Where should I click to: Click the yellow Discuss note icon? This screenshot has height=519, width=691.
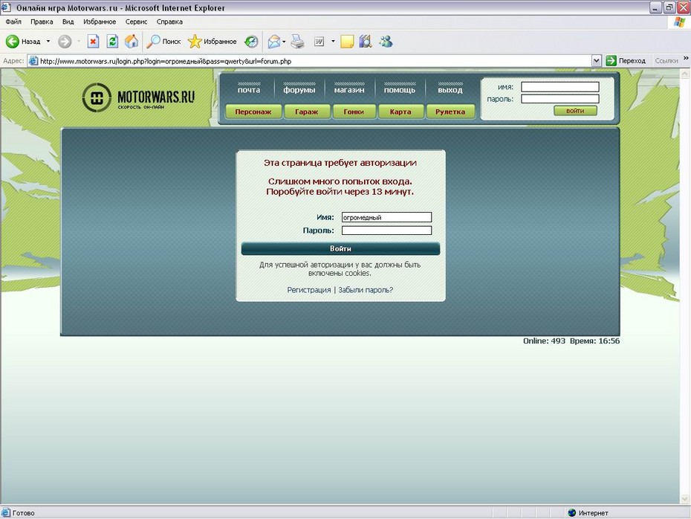tap(347, 42)
